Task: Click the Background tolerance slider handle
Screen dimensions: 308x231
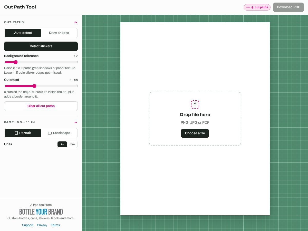Action: [16, 62]
